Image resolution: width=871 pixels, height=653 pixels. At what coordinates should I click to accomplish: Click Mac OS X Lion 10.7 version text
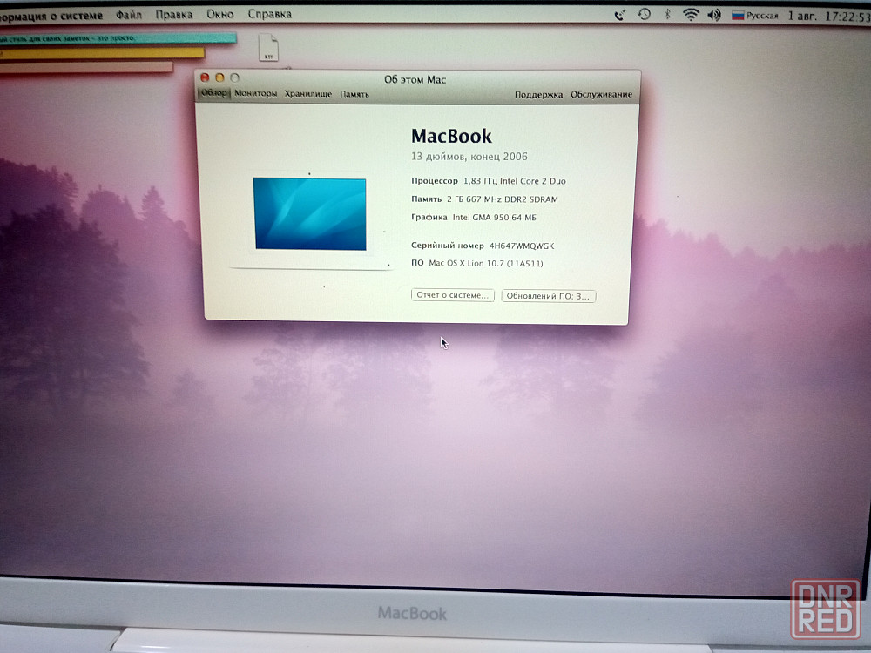coord(486,263)
